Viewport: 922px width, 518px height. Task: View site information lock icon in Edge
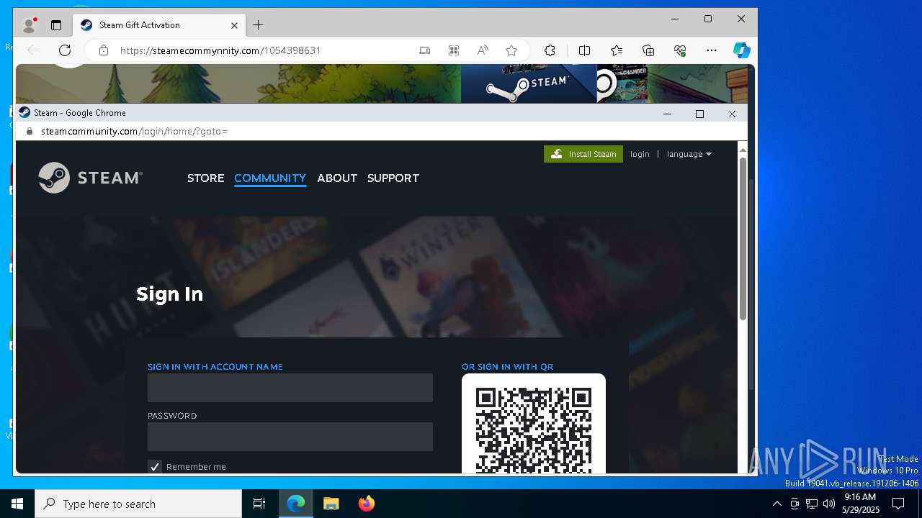point(104,50)
